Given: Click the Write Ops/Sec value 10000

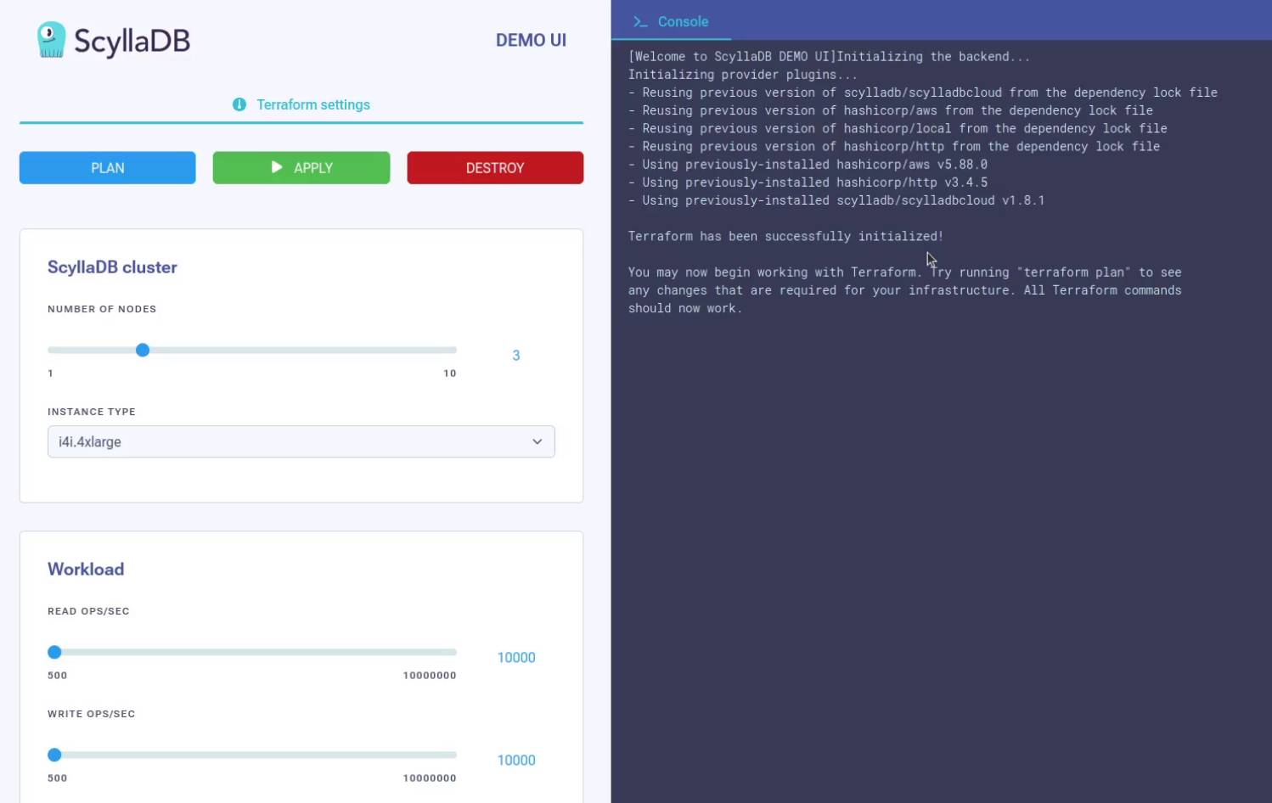Looking at the screenshot, I should [x=516, y=761].
